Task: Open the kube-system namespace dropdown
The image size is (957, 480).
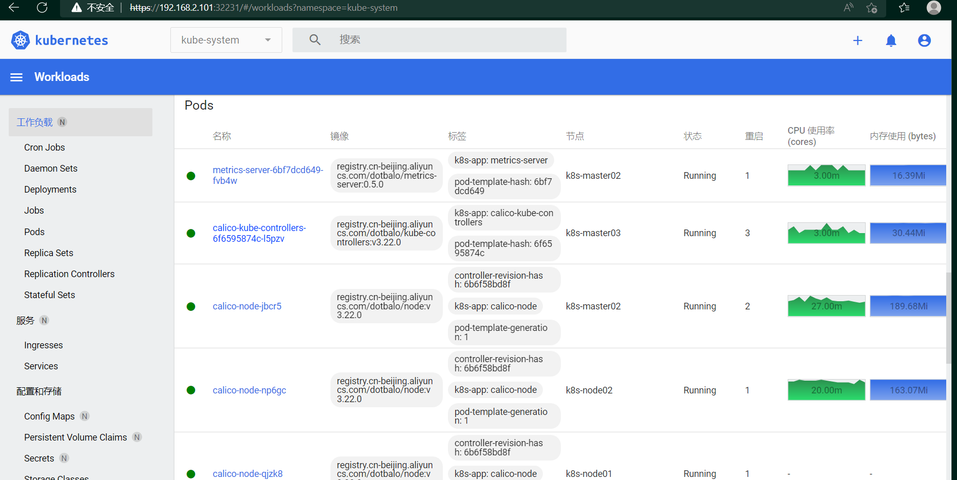Action: tap(226, 40)
